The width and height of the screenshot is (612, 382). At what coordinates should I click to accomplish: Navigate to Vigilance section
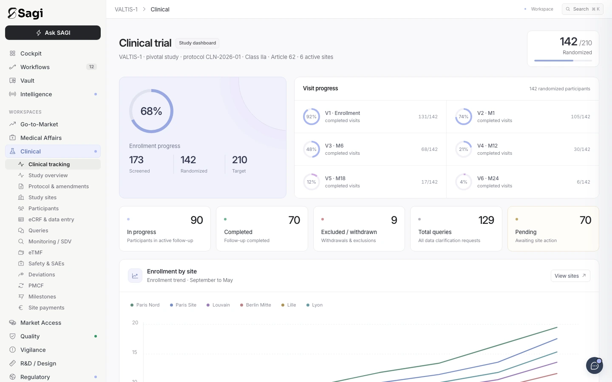[53, 350]
